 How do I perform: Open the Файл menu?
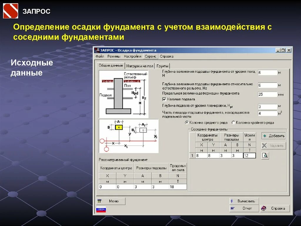[100, 56]
